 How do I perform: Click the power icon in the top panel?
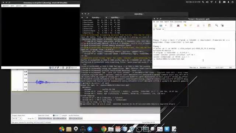[x=233, y=2]
